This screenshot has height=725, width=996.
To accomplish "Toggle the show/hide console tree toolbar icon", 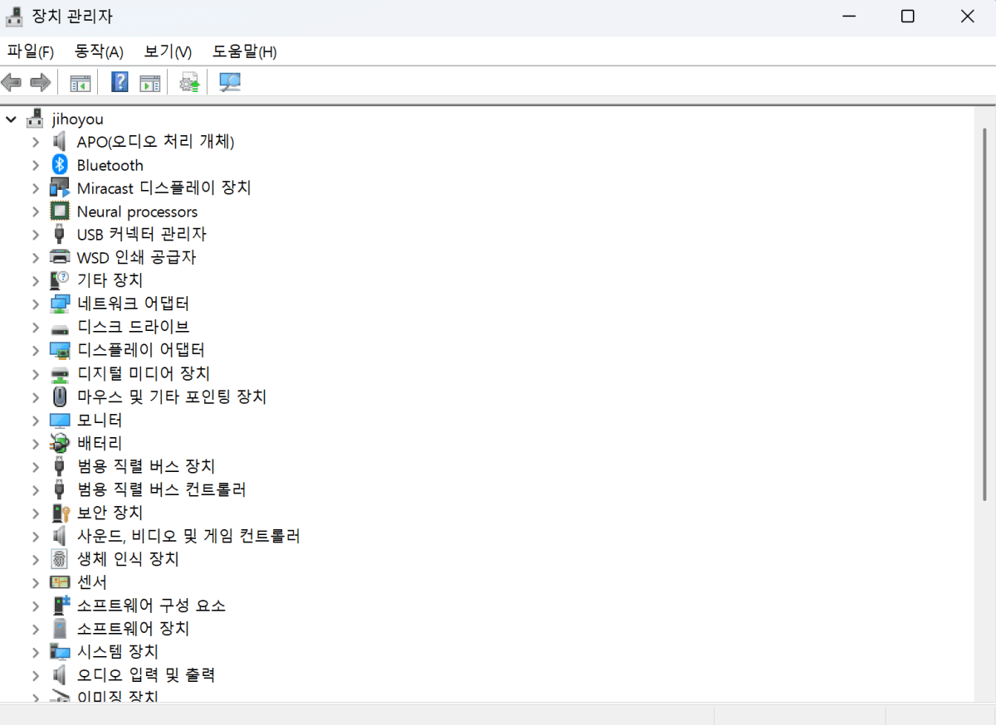I will coord(80,82).
